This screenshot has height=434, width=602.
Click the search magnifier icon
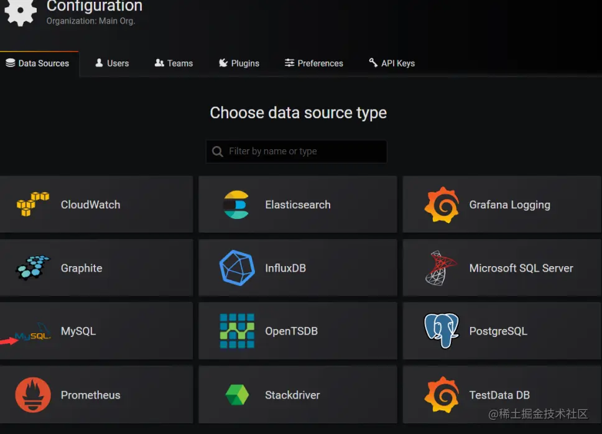(218, 152)
